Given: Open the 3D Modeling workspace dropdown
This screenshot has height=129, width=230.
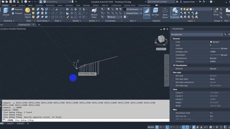Looking at the screenshot, I should click(57, 2).
